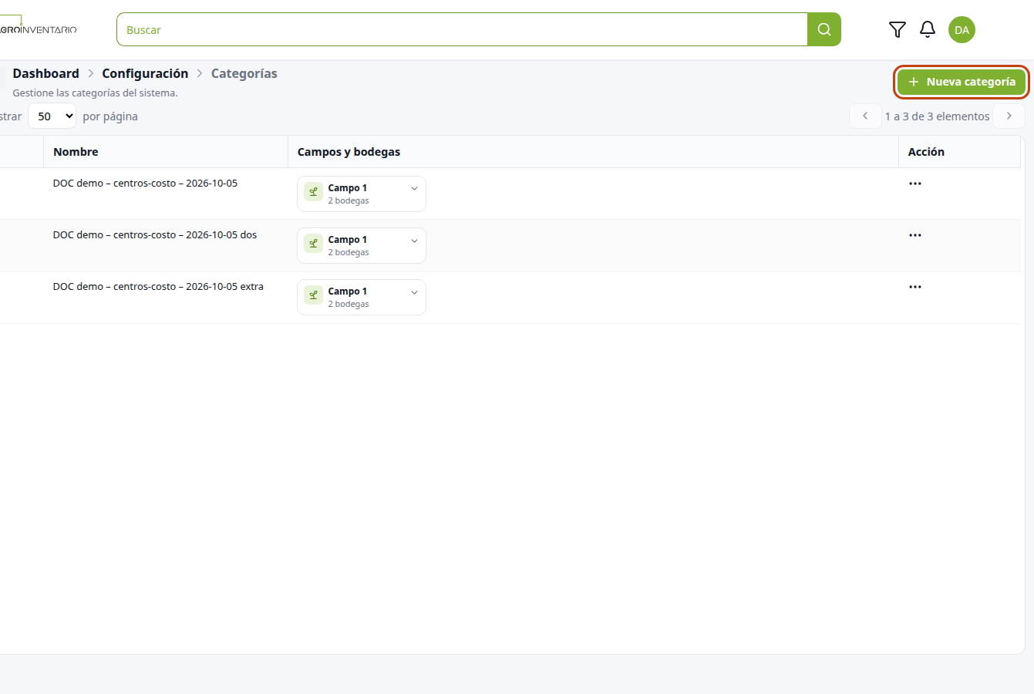This screenshot has width=1034, height=694.
Task: Open notifications bell icon
Action: pyautogui.click(x=928, y=29)
